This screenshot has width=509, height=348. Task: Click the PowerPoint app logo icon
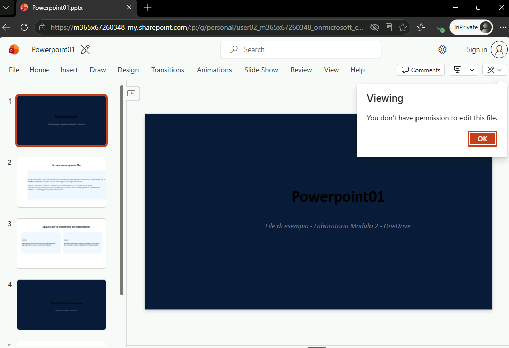[x=14, y=49]
